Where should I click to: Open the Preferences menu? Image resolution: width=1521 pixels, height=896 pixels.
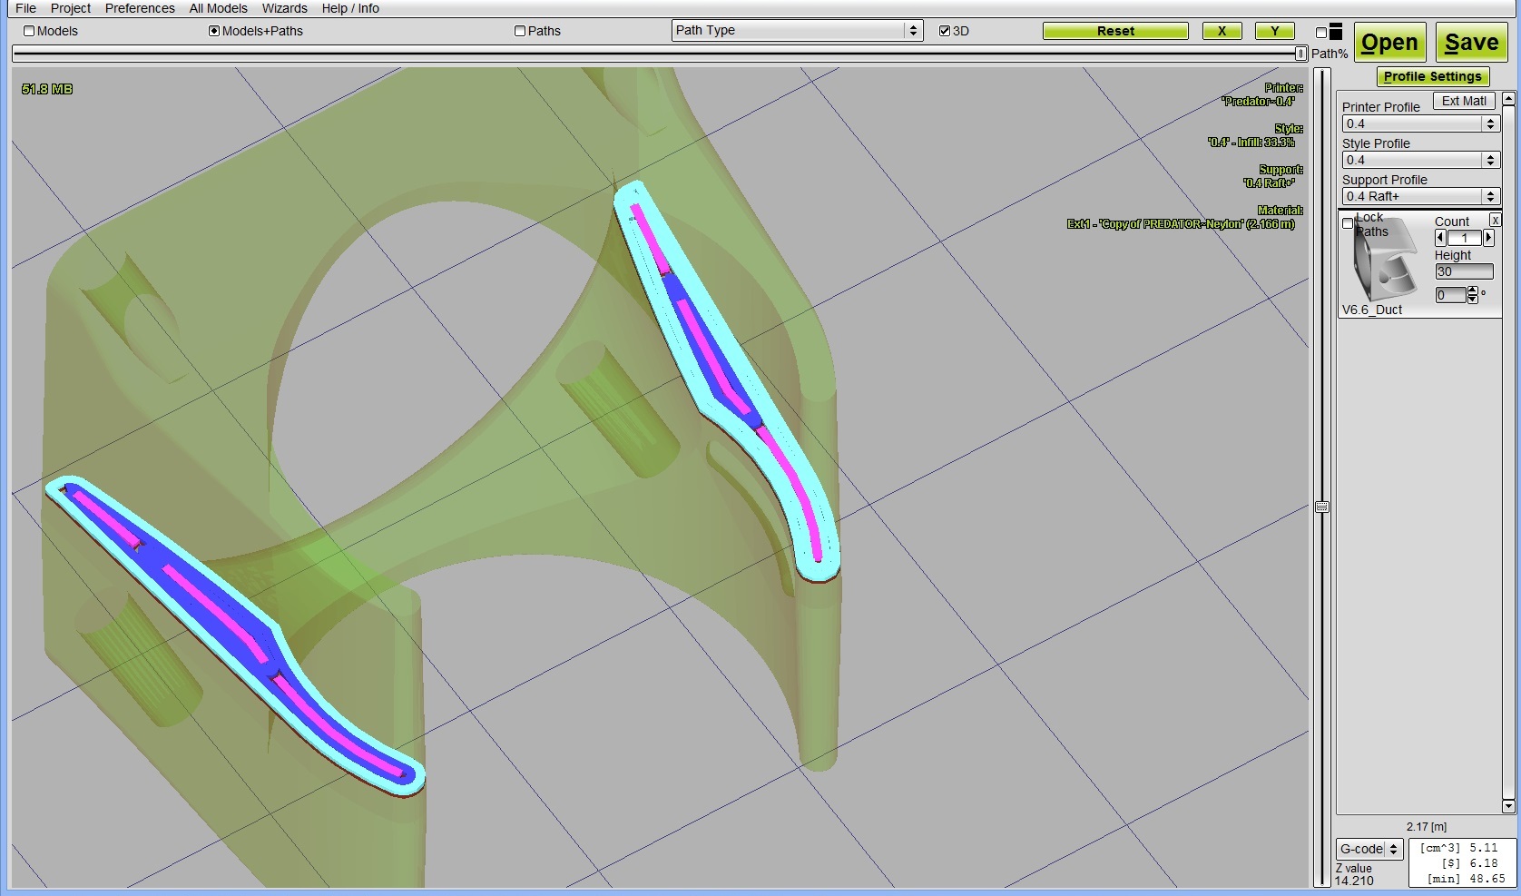coord(140,8)
